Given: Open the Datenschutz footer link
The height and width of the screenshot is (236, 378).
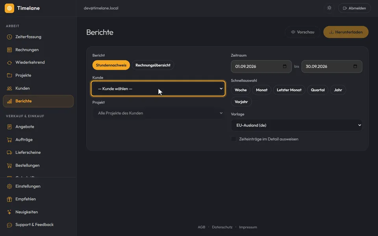Looking at the screenshot, I should 222,227.
